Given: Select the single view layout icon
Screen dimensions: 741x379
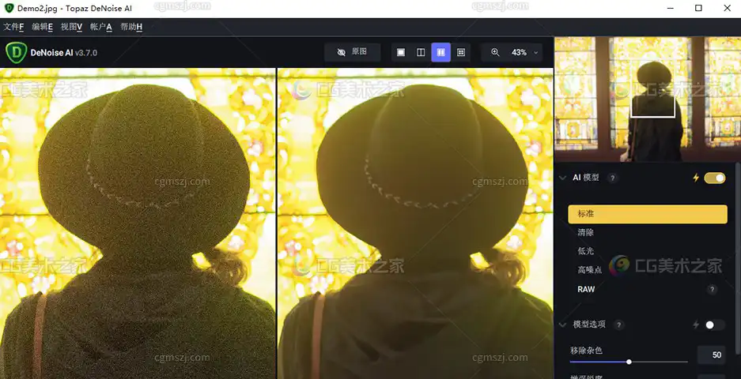Looking at the screenshot, I should coord(401,52).
